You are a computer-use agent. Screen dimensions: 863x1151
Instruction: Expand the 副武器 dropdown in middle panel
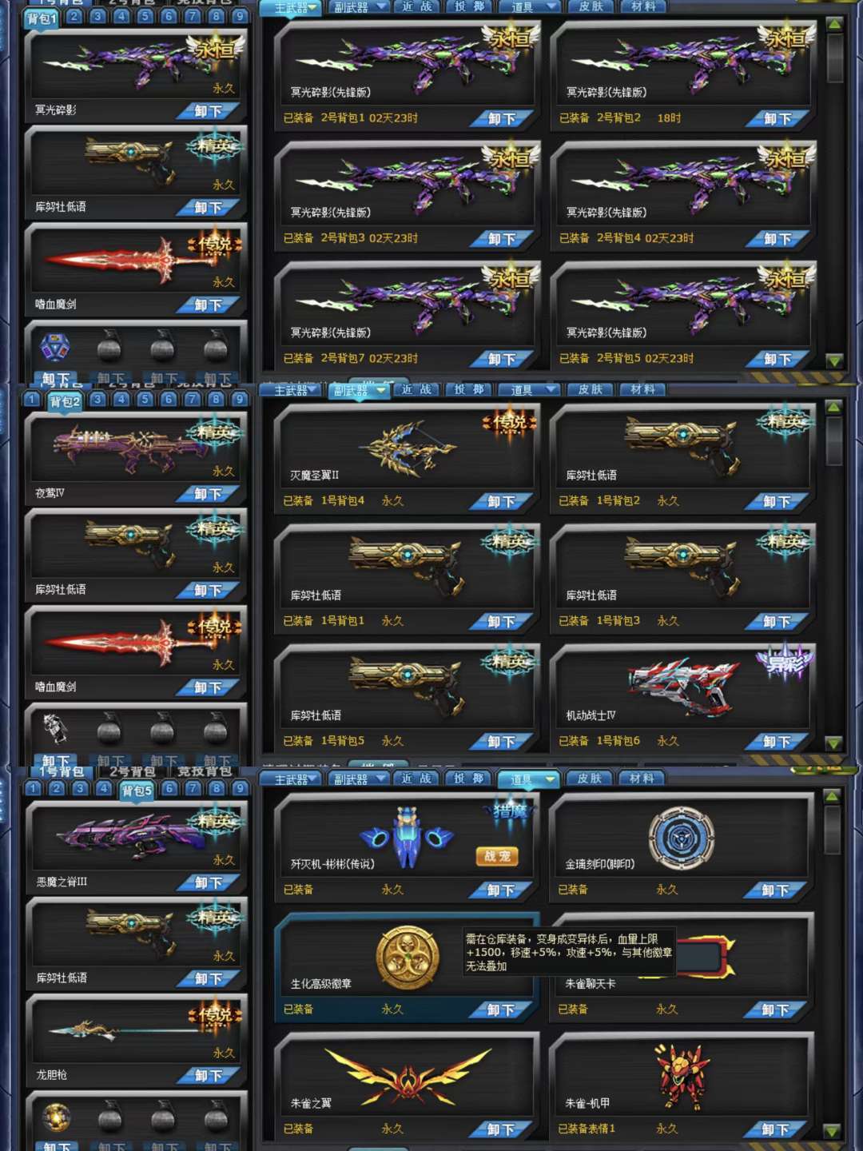tap(360, 390)
